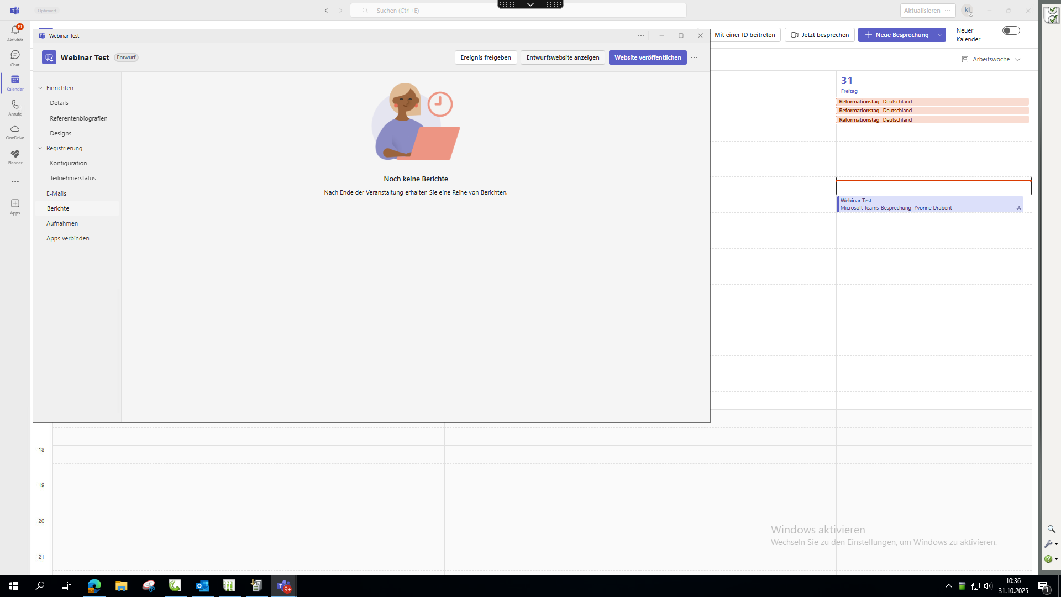Open Outlook from the Windows taskbar
The height and width of the screenshot is (597, 1061).
[202, 586]
